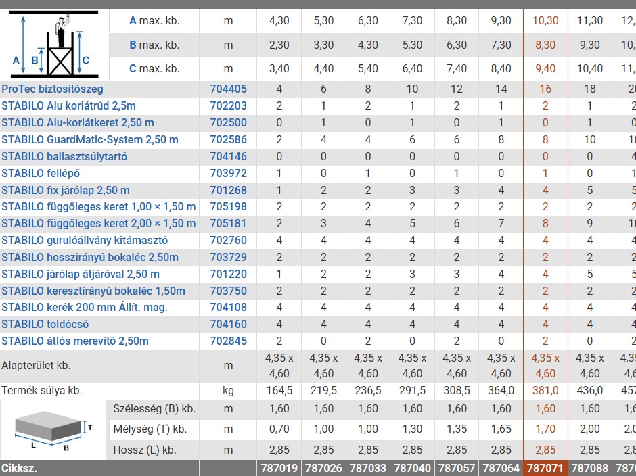Click the weight value 164,5
Screen dimensions: 636x476
[x=279, y=390]
